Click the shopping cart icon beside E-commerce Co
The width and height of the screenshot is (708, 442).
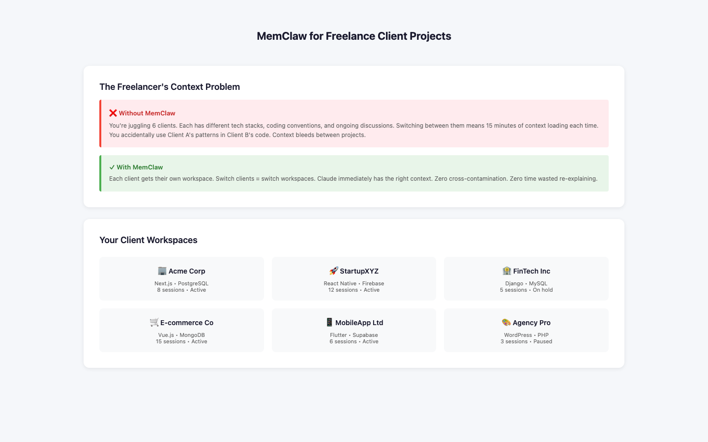(x=154, y=323)
